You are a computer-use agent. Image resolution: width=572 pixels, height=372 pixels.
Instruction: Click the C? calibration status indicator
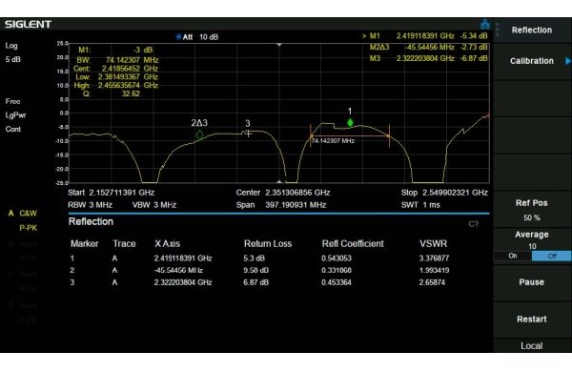[x=474, y=224]
